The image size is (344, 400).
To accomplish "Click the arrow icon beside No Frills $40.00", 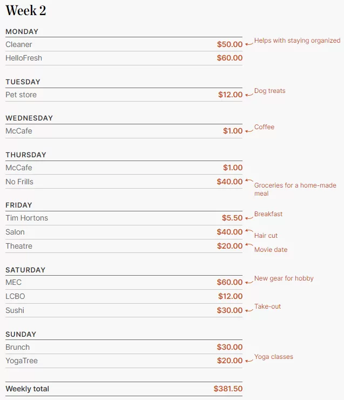I will pos(249,181).
